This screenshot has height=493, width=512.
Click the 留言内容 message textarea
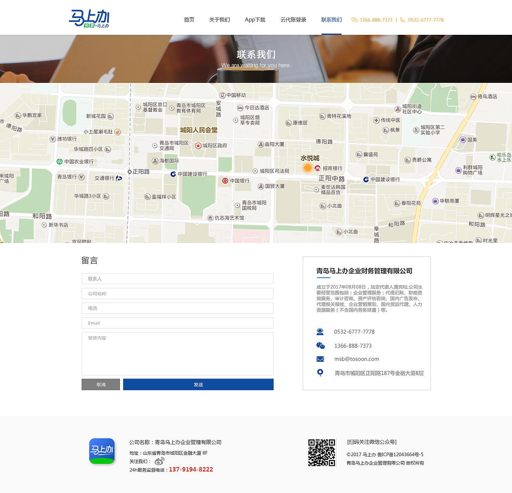pyautogui.click(x=177, y=354)
